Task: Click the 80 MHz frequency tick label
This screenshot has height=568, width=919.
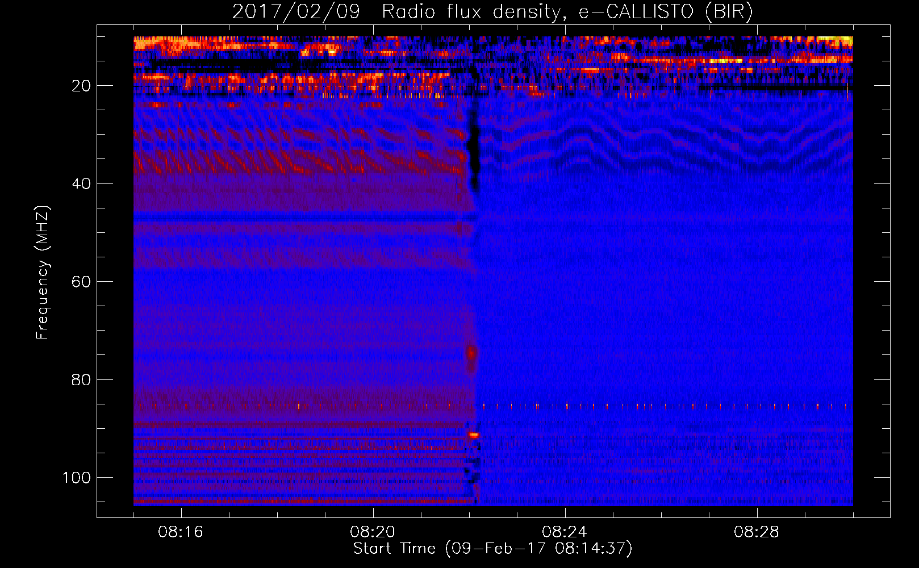Action: pos(82,379)
